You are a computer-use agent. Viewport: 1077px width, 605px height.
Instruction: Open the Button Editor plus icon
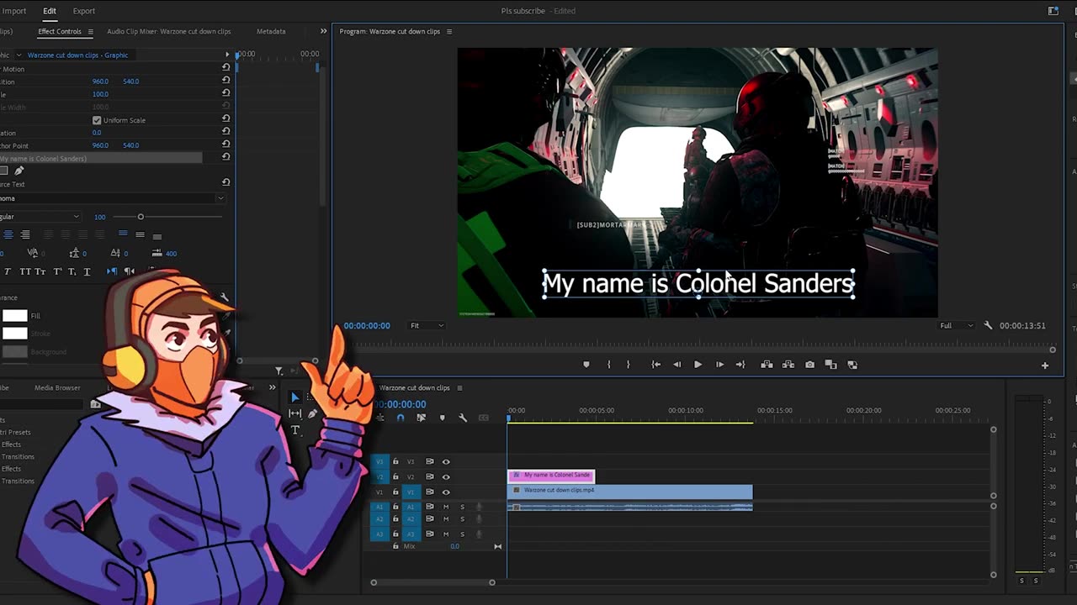pyautogui.click(x=1045, y=366)
